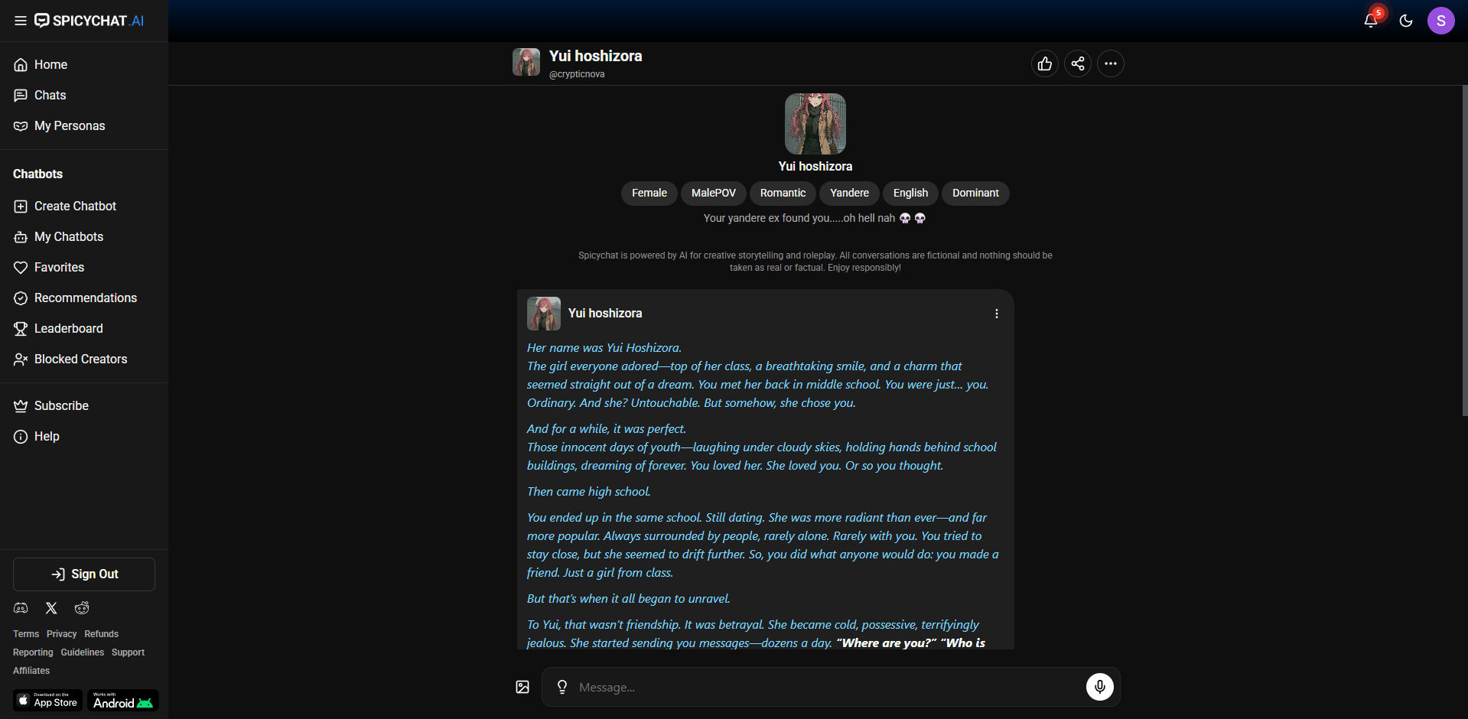The image size is (1468, 719).
Task: Click the image attachment icon
Action: [522, 687]
